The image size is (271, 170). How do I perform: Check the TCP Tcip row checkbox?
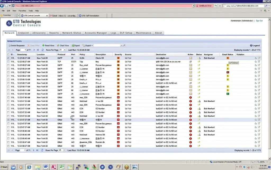coord(8,62)
